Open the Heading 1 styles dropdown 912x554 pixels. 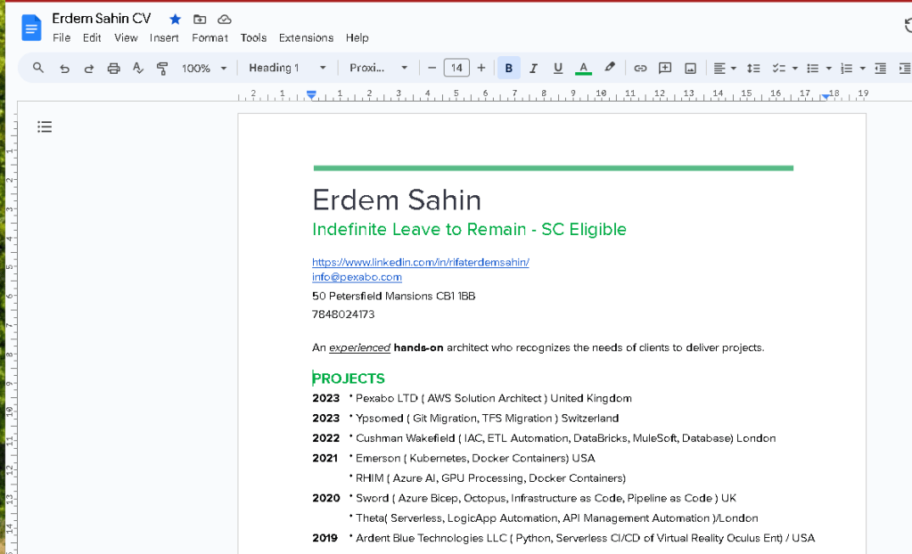pyautogui.click(x=287, y=68)
